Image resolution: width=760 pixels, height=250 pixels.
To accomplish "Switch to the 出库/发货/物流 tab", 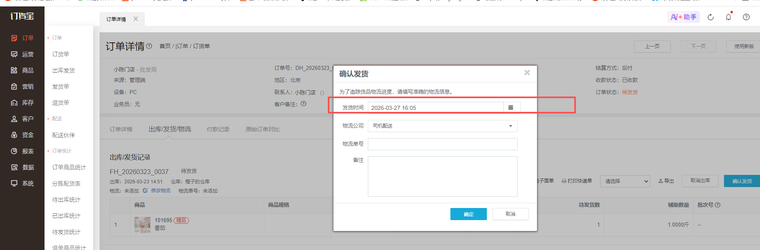I will (x=170, y=129).
